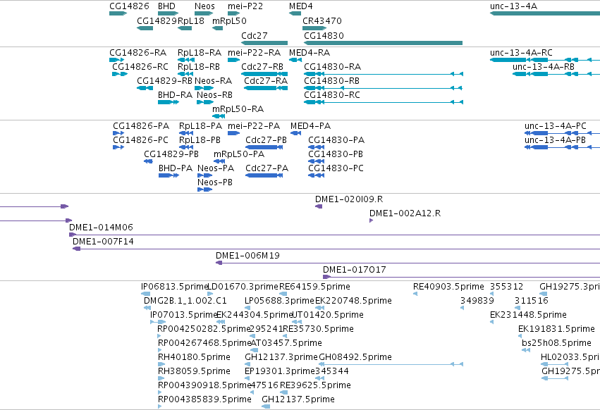
Task: Select protein CG14826-PA
Action: [118, 133]
